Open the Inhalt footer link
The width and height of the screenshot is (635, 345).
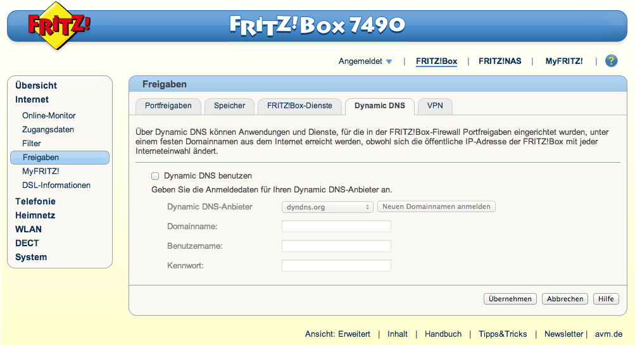tap(398, 334)
